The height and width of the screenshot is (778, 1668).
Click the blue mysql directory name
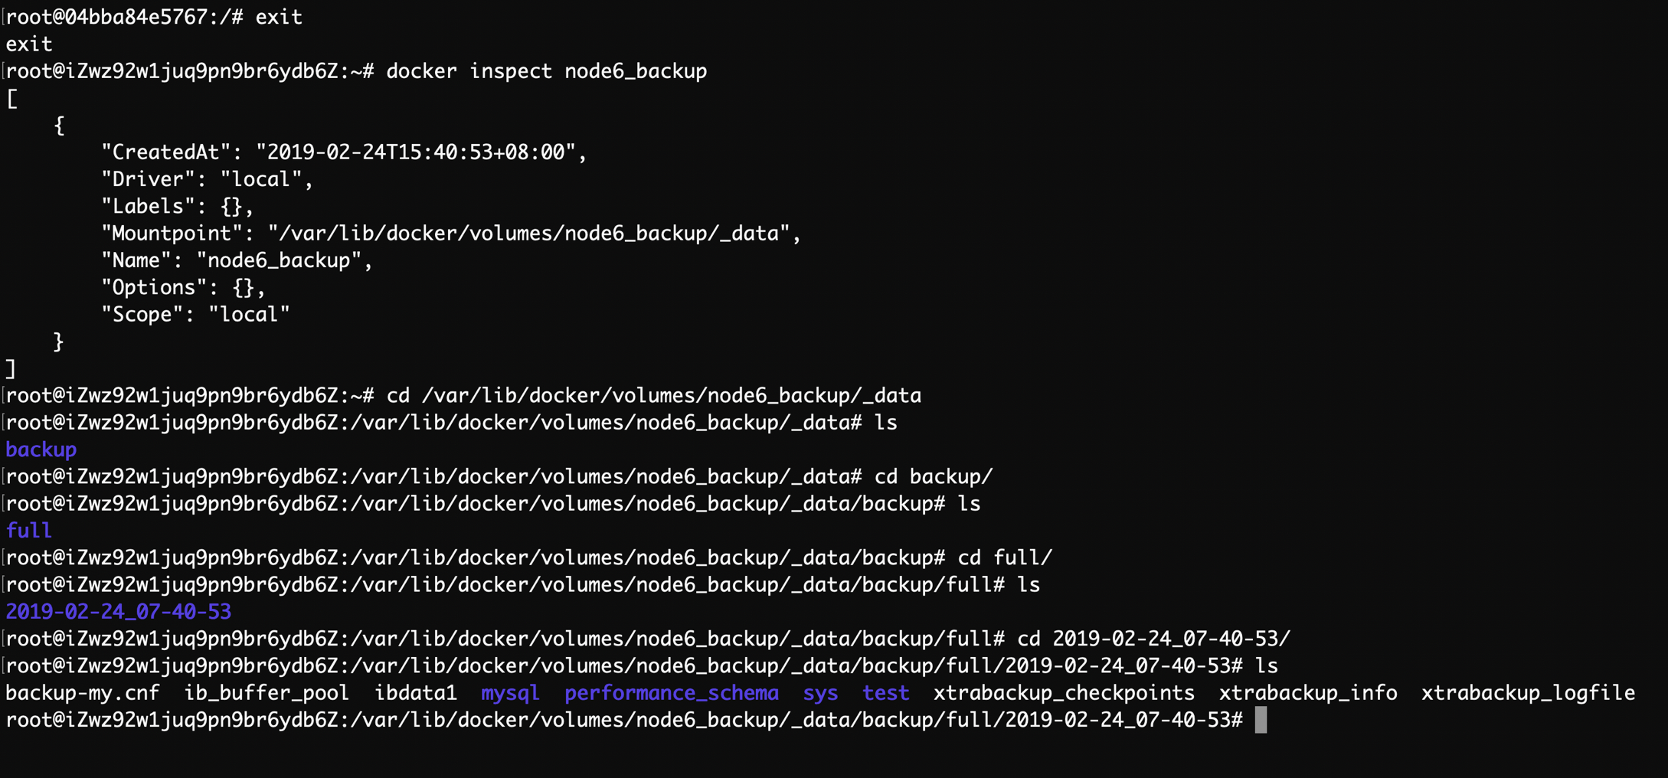pyautogui.click(x=510, y=693)
